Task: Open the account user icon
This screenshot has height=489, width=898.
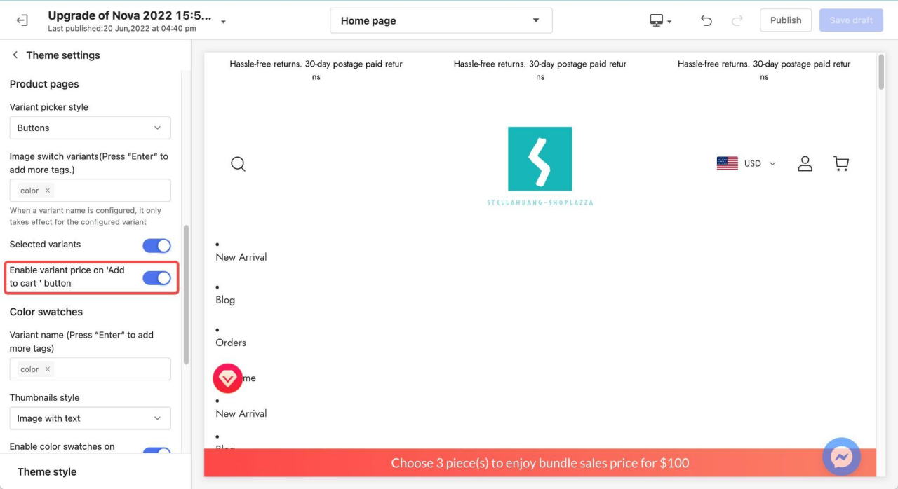Action: [x=805, y=163]
